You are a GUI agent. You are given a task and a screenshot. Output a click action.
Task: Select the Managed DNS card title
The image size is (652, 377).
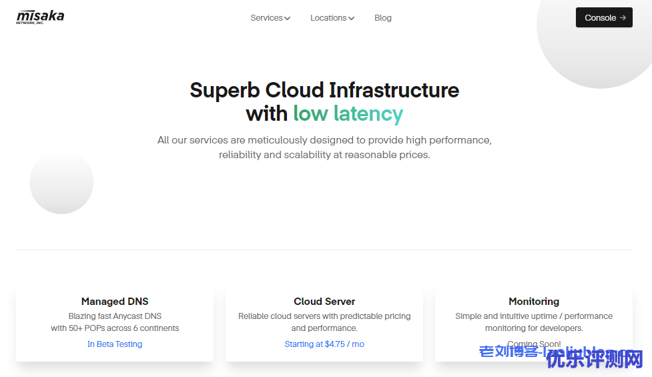(x=115, y=302)
